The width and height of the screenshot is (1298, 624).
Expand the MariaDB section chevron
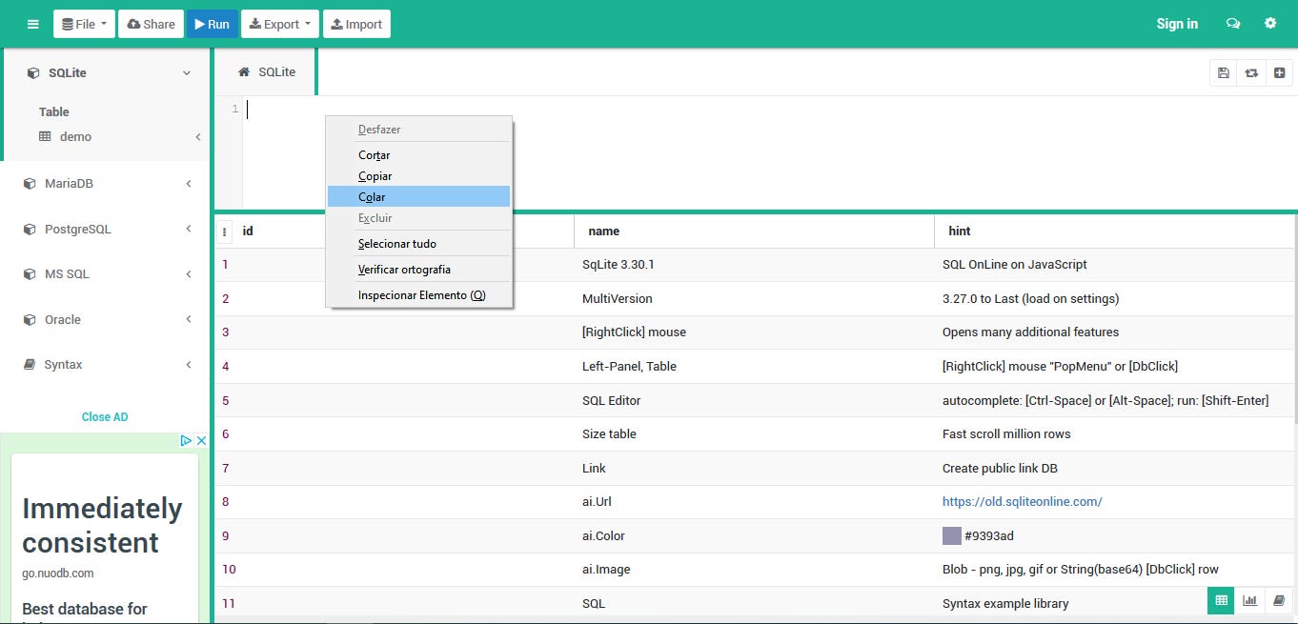click(189, 184)
